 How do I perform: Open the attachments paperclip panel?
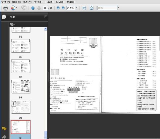[x=4, y=137]
